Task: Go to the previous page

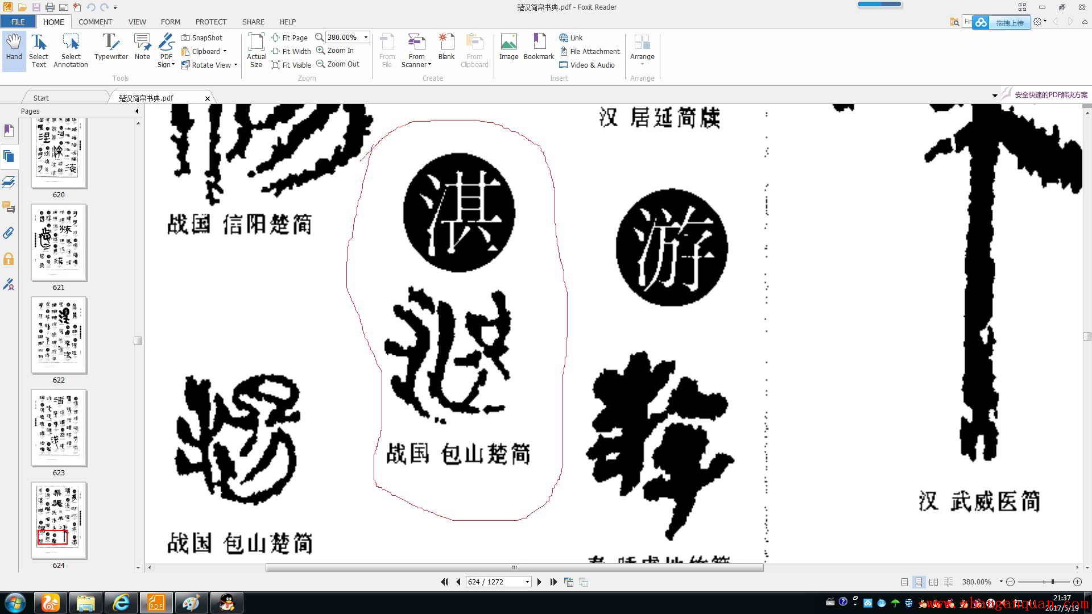Action: tap(458, 582)
